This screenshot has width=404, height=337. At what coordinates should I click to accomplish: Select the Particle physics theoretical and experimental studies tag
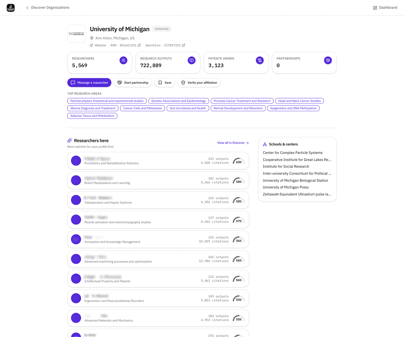coord(107,101)
